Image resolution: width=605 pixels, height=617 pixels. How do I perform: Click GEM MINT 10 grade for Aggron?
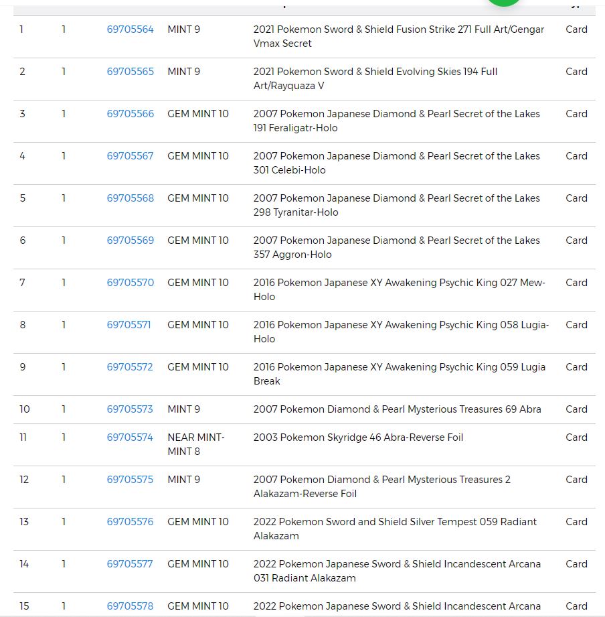coord(197,241)
